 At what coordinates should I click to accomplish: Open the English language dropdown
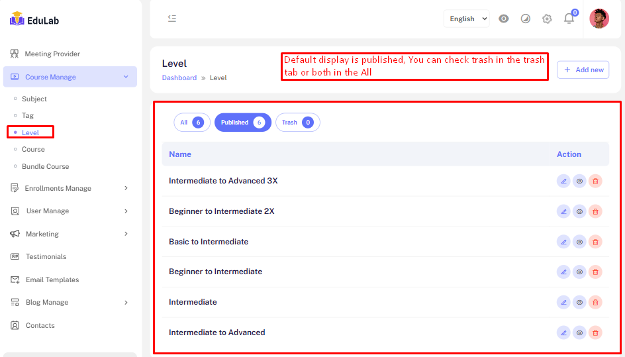point(467,19)
